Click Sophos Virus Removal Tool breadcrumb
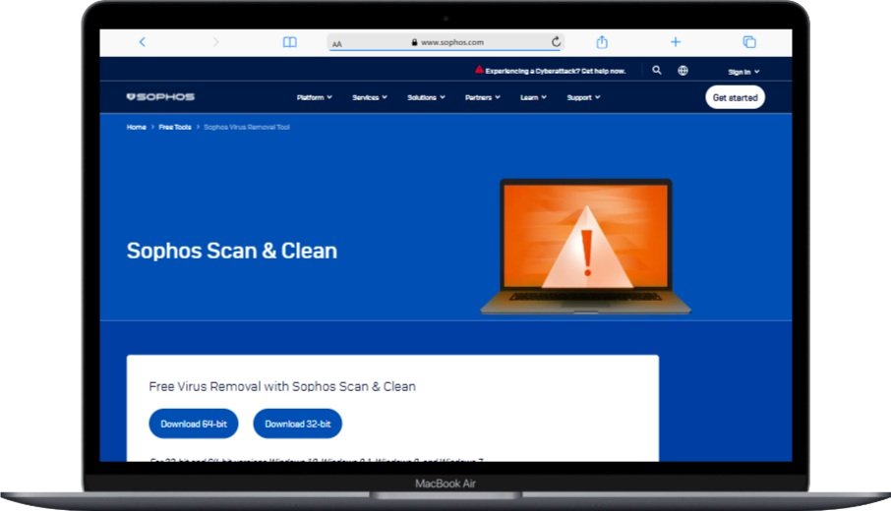Screen dimensions: 891x511 coord(247,127)
